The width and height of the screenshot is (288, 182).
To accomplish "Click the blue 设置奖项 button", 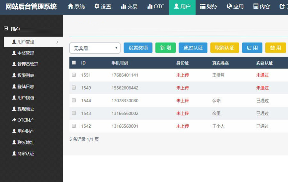I will [x=138, y=48].
